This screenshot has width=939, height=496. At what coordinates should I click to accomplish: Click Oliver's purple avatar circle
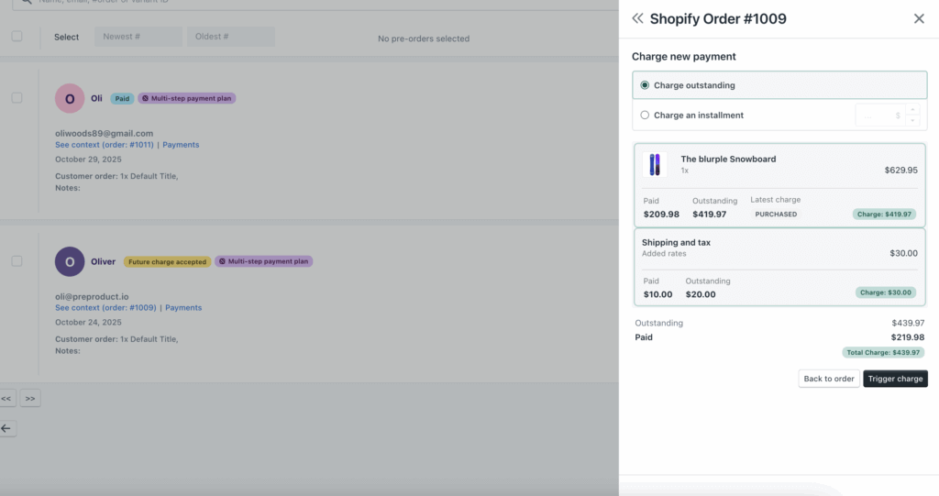tap(70, 262)
